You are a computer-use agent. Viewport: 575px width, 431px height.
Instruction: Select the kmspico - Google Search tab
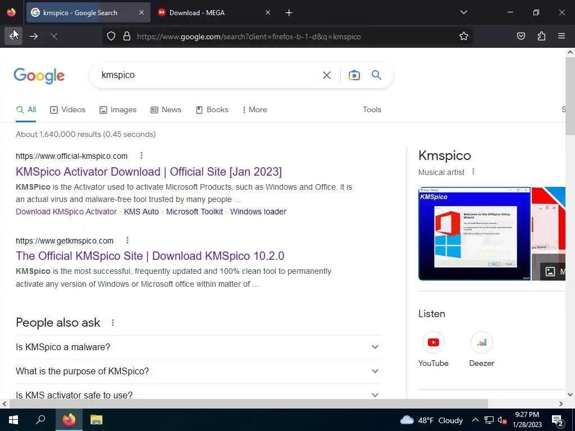click(x=88, y=12)
